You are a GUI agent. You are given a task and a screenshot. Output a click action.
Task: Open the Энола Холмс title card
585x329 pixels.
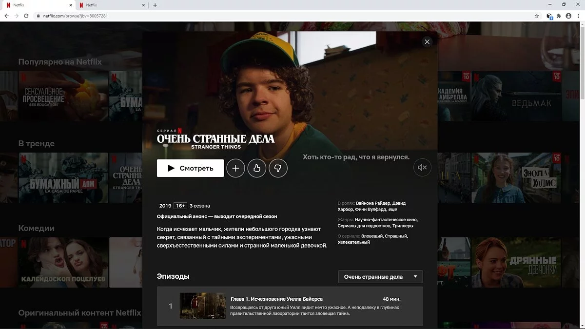tap(517, 178)
